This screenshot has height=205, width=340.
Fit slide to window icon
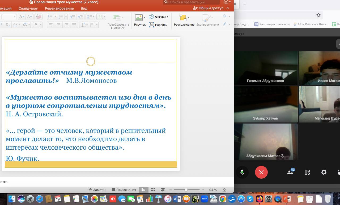(x=224, y=190)
